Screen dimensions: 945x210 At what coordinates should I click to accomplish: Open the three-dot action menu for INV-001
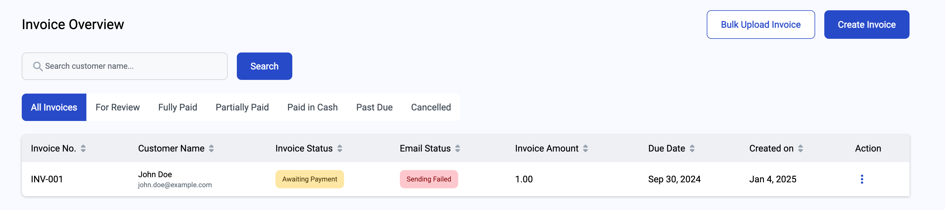tap(862, 179)
